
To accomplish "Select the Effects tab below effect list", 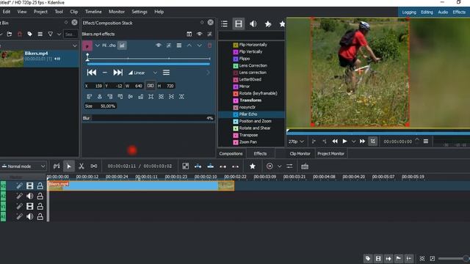I will click(260, 153).
